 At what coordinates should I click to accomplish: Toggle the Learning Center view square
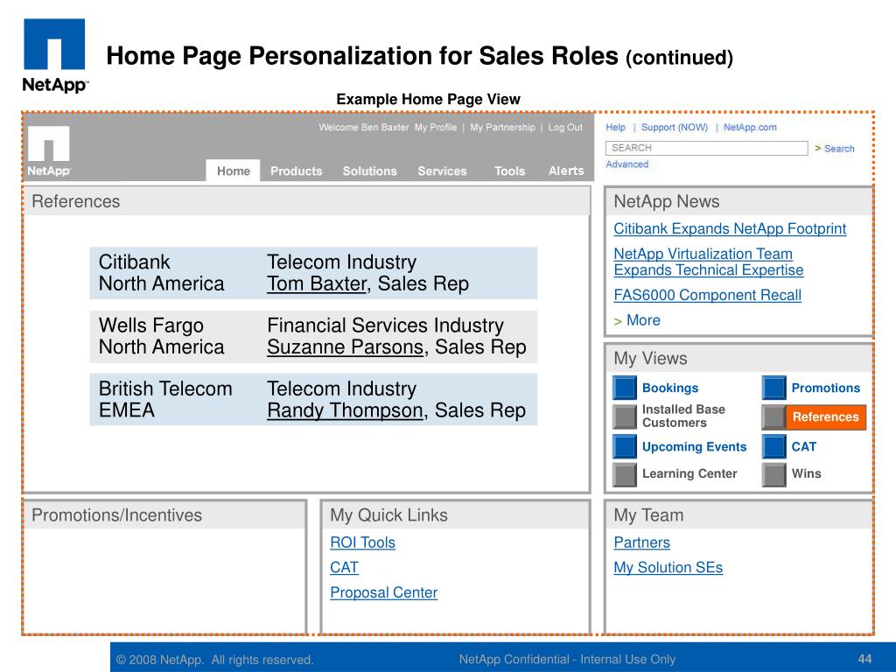point(625,474)
